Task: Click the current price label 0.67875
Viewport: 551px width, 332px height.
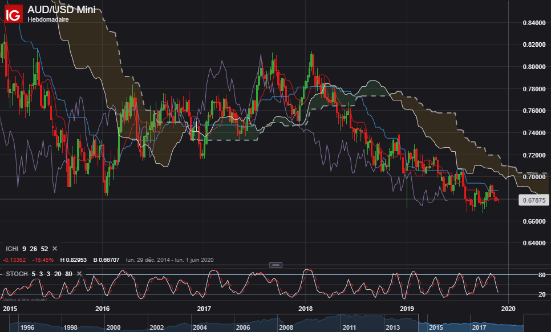Action: click(534, 200)
